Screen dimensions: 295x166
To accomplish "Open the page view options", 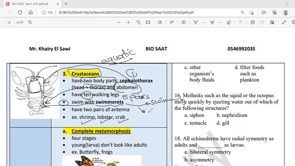I will point(159,23).
